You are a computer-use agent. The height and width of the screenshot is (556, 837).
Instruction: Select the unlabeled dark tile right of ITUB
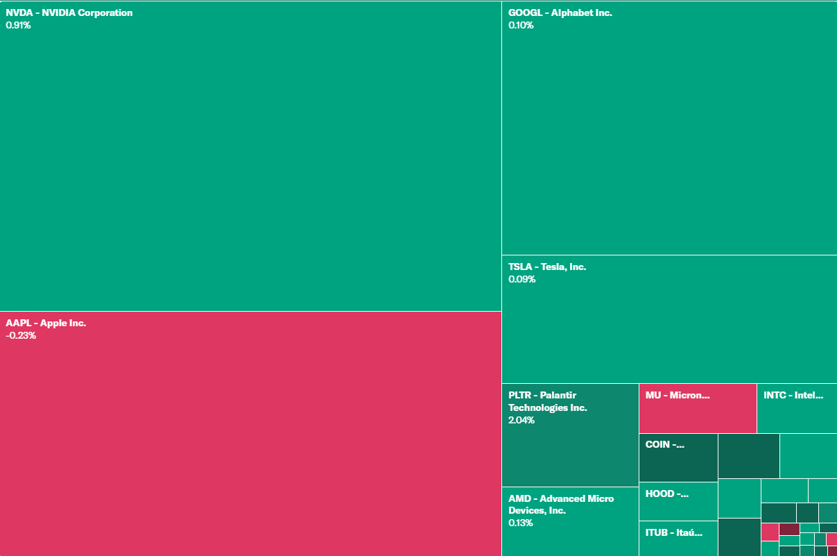(x=739, y=537)
